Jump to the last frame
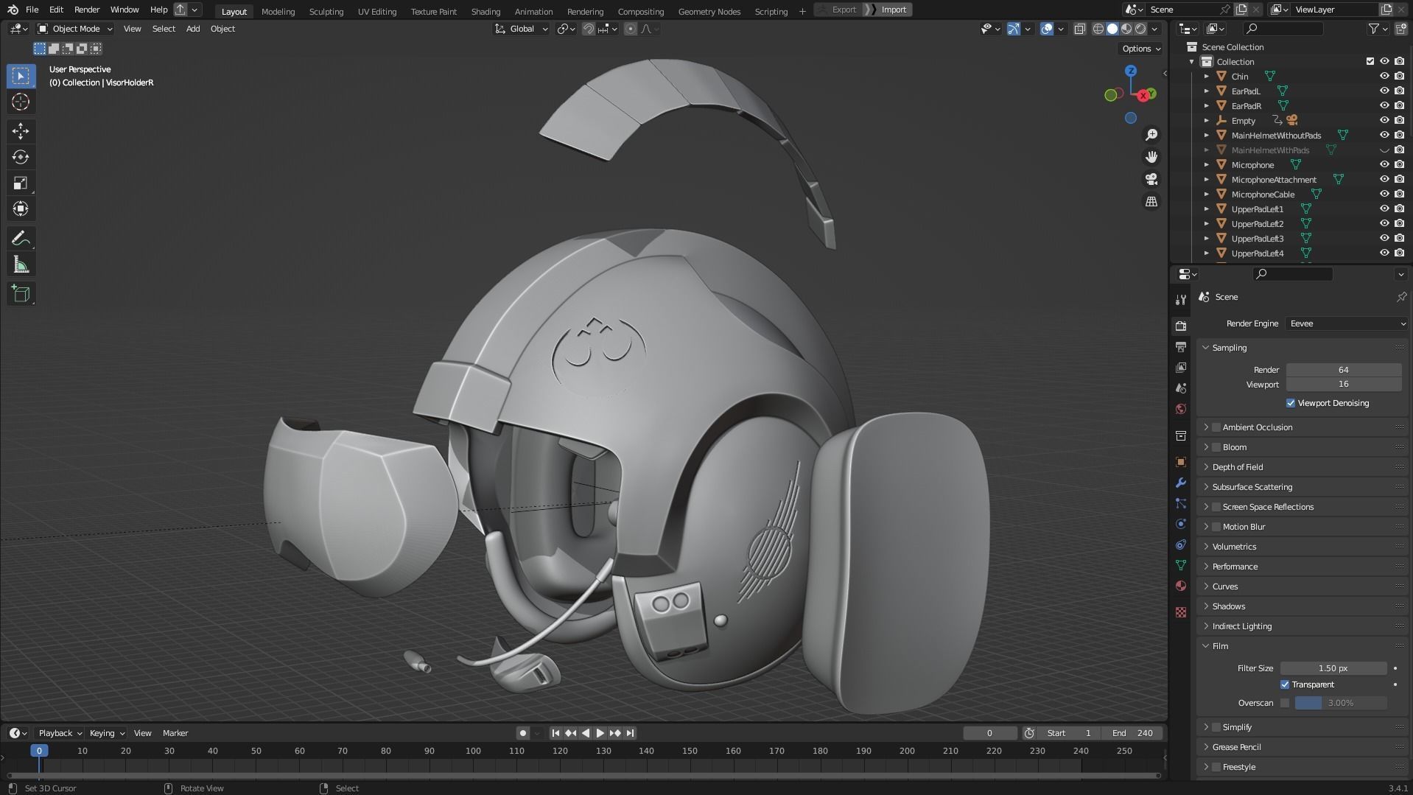Screen dimensions: 1413x795 [630, 733]
